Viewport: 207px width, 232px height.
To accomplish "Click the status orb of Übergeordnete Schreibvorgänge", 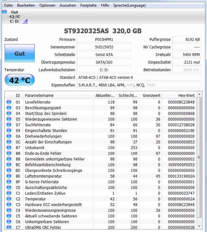I will click(9, 170).
